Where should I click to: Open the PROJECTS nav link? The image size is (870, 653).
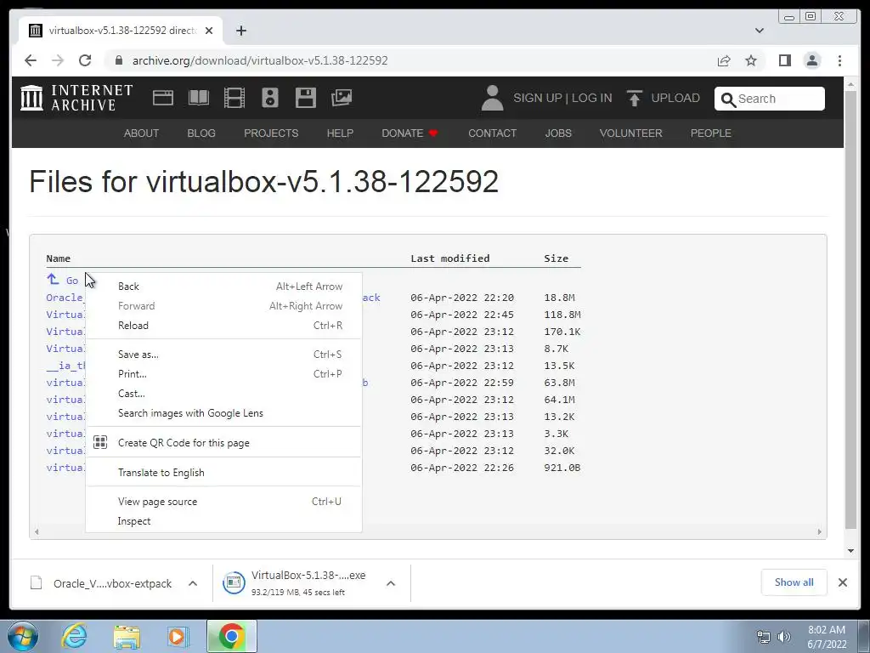point(271,133)
